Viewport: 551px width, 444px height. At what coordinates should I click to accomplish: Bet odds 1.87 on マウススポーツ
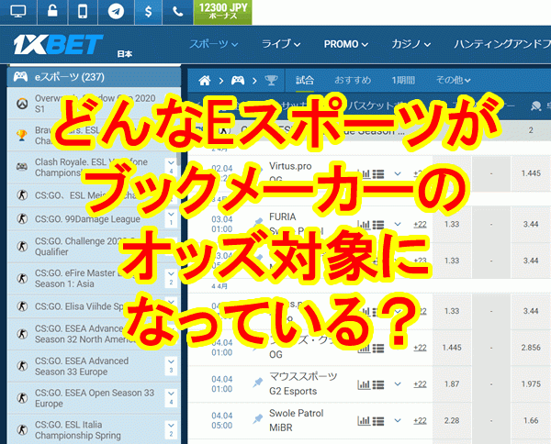tap(452, 384)
